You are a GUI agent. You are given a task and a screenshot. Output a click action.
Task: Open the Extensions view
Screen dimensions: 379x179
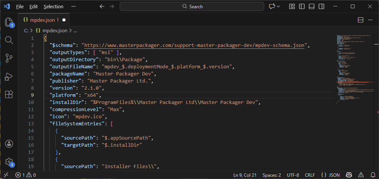[9, 95]
